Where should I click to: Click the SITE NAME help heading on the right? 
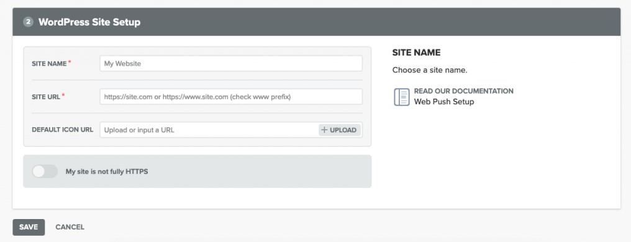coord(417,53)
